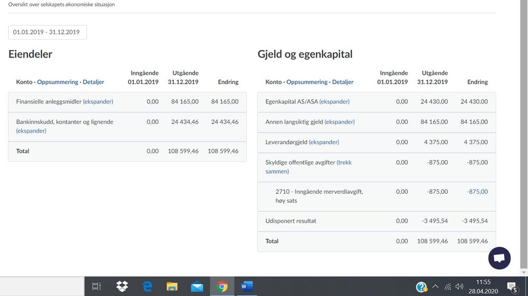Expand Finansielle anleggsmidler row

coord(98,101)
